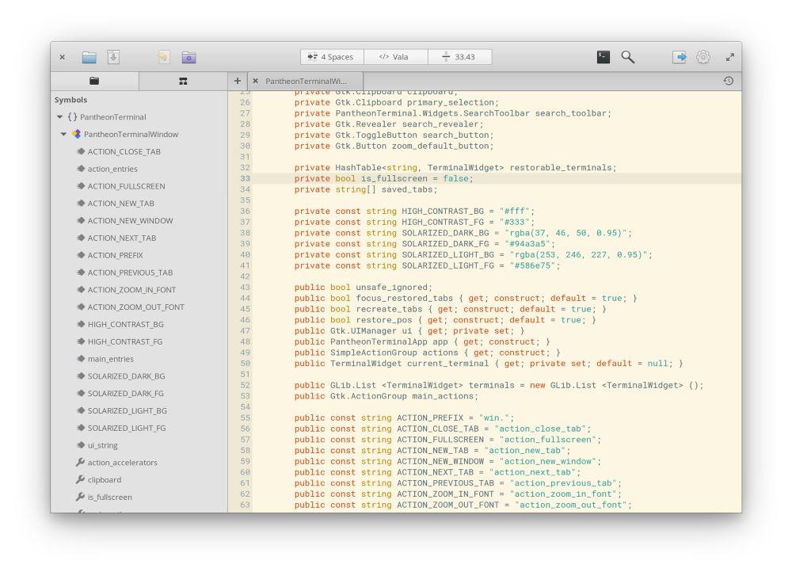Viewport: 792px width, 572px height.
Task: Select ACTION_CLOSE_TAB symbol
Action: 124,151
